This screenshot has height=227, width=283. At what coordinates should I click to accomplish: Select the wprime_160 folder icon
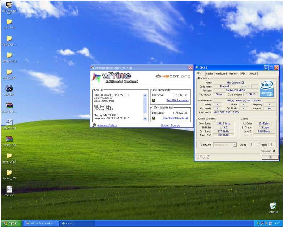9,74
